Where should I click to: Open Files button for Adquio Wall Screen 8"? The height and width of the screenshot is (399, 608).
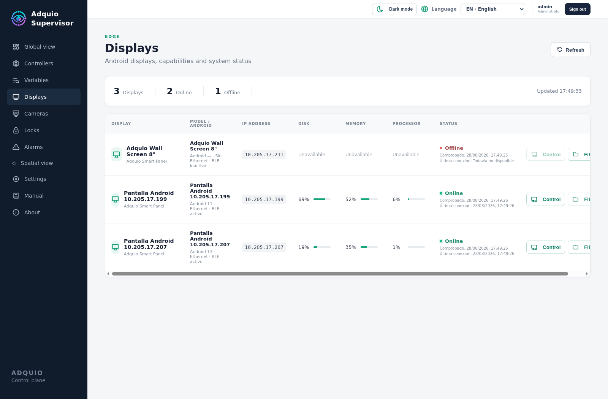pos(579,154)
